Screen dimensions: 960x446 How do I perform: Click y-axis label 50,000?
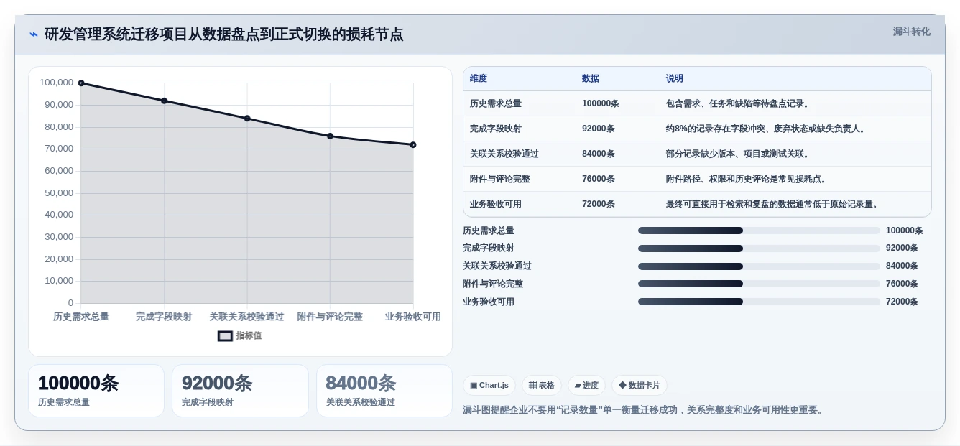(59, 193)
